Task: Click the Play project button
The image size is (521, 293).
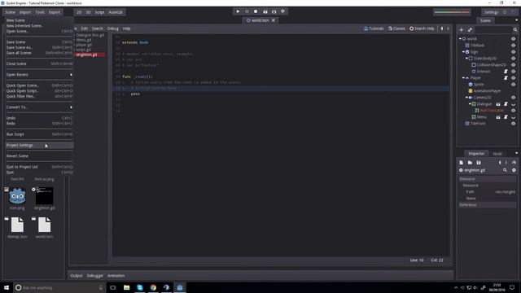Action: pyautogui.click(x=238, y=11)
